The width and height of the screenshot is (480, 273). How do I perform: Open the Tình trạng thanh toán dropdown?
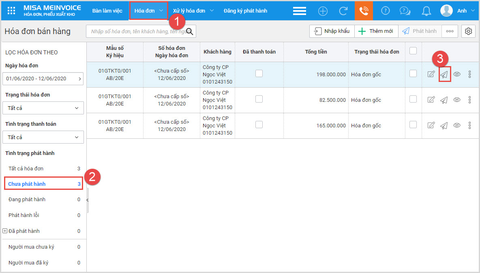(x=43, y=137)
